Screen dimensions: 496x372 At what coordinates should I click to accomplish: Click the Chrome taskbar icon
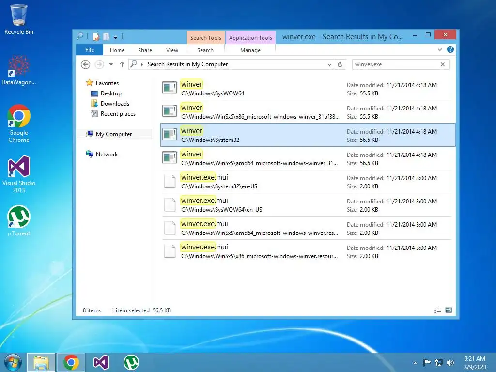(71, 362)
